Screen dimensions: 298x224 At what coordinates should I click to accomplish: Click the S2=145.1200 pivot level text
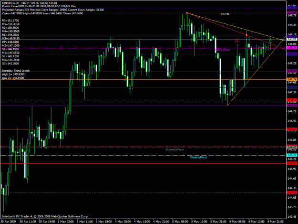[x=10, y=56]
